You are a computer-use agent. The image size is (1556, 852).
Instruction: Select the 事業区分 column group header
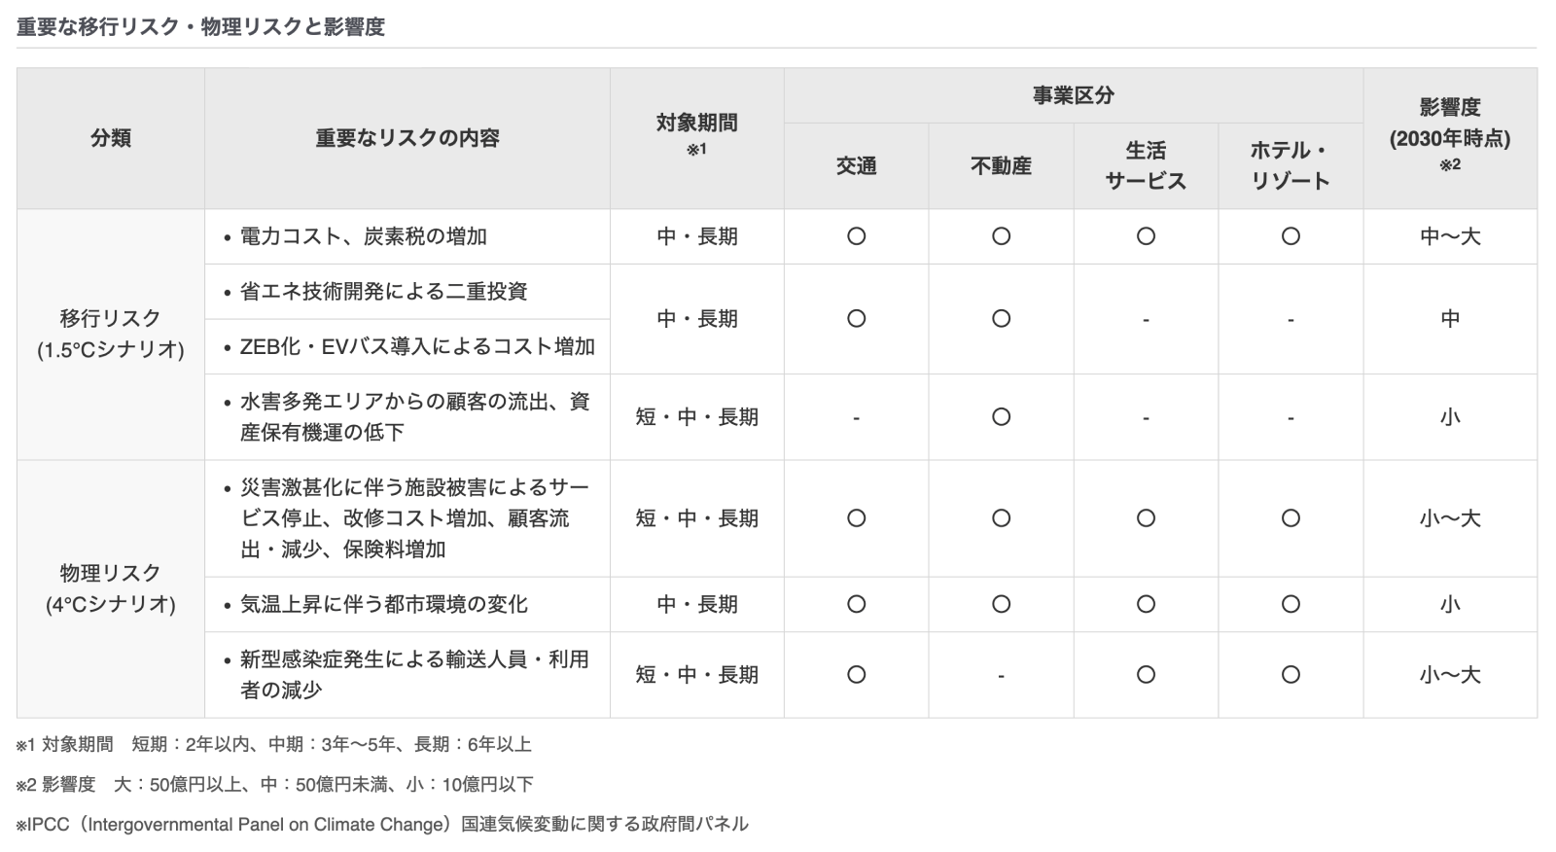click(x=1073, y=95)
